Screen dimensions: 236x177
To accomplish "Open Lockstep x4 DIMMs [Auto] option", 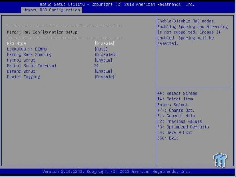I will click(101, 49).
